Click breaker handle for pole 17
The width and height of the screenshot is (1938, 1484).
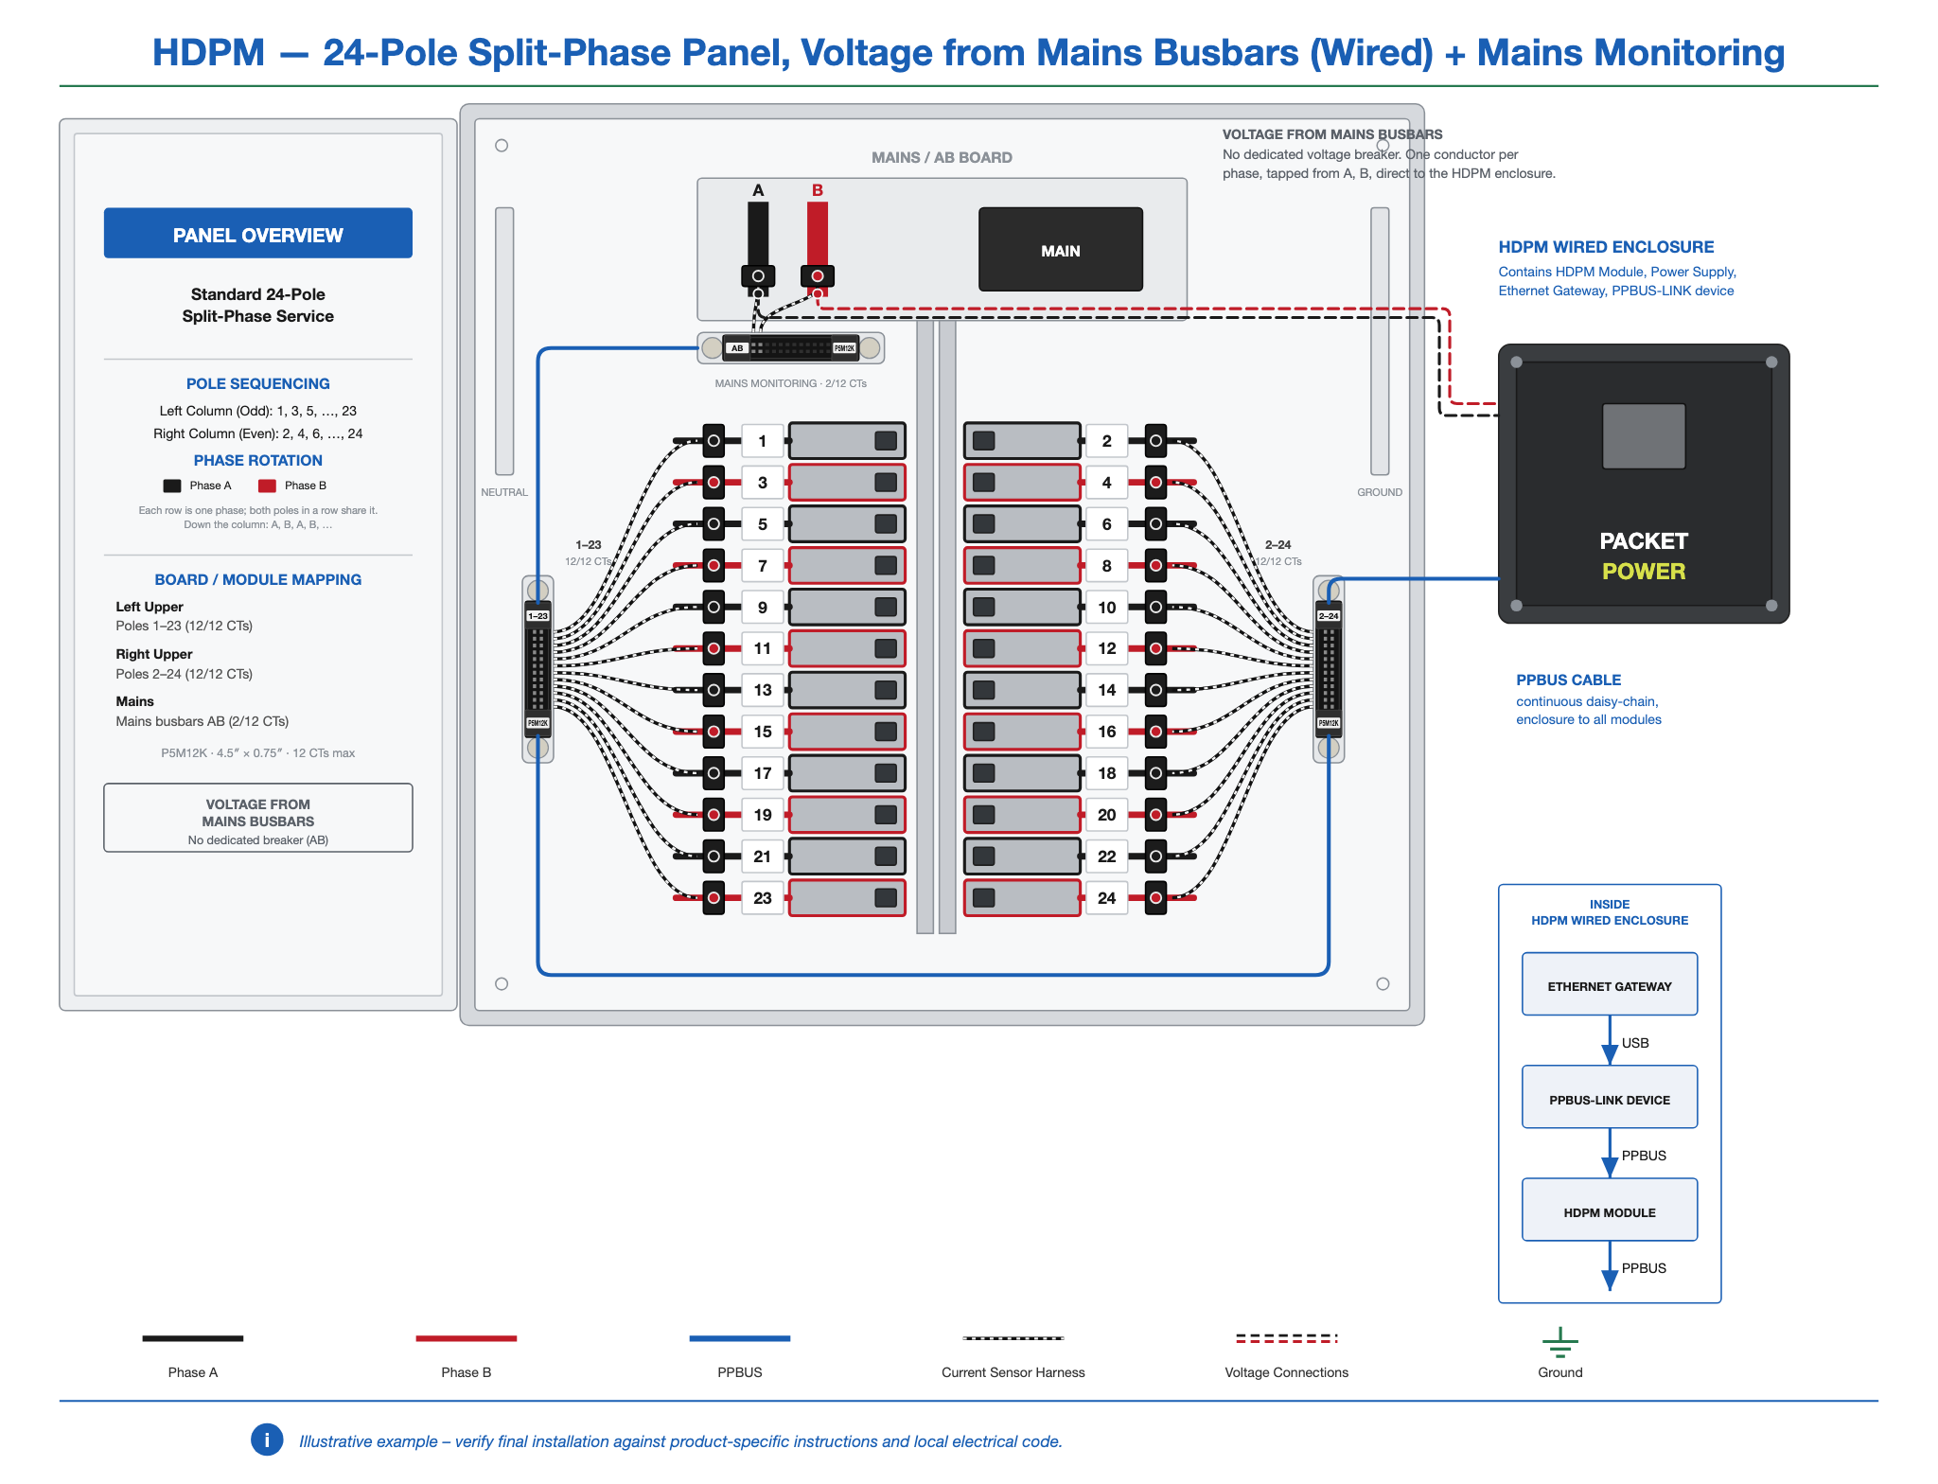(886, 773)
